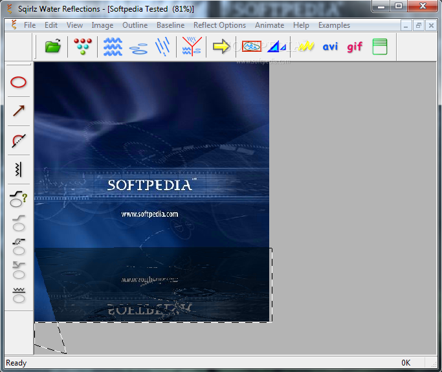The image size is (442, 372).
Task: Open the Edit menu
Action: coord(51,25)
